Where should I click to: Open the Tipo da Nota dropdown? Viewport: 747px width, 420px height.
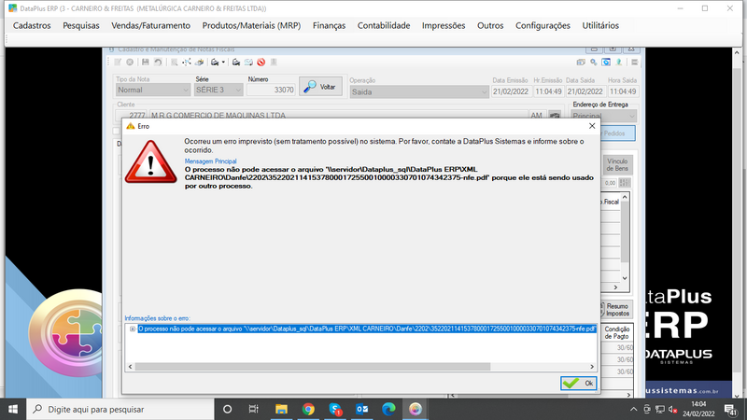coord(153,90)
